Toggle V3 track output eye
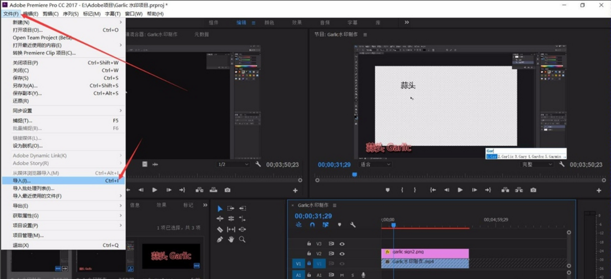 342,244
